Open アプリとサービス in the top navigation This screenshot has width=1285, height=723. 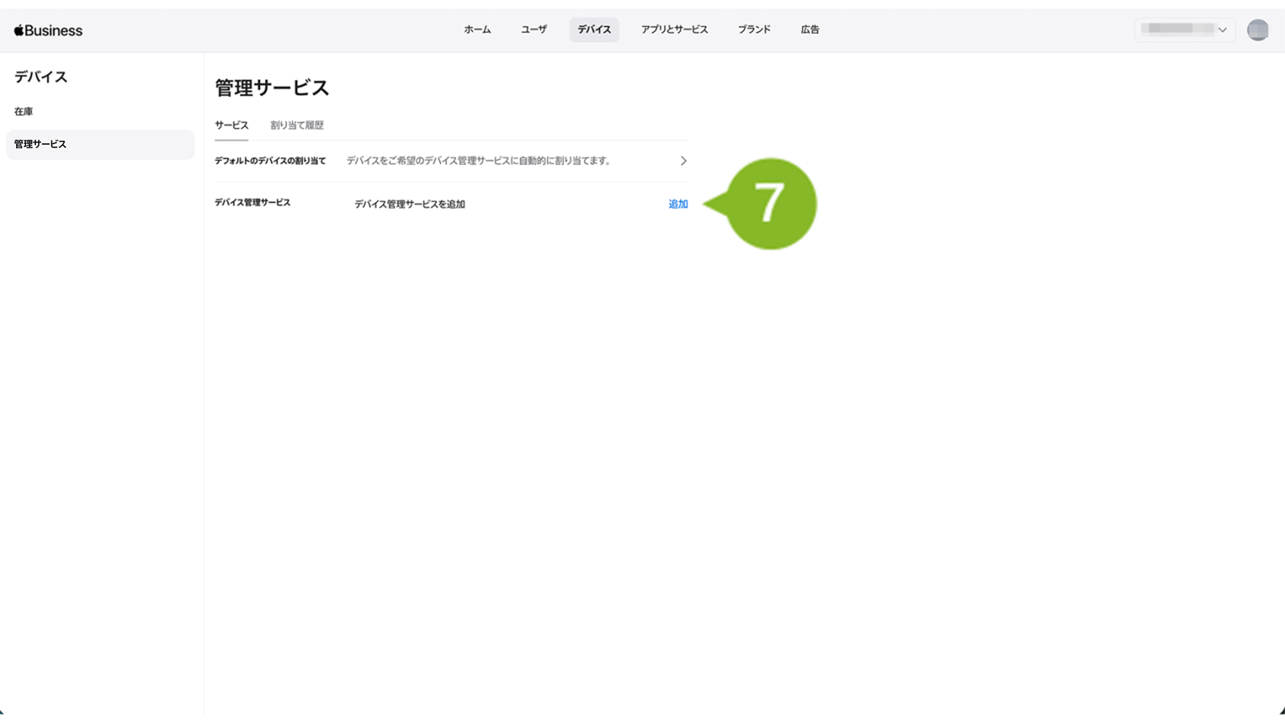pyautogui.click(x=674, y=30)
